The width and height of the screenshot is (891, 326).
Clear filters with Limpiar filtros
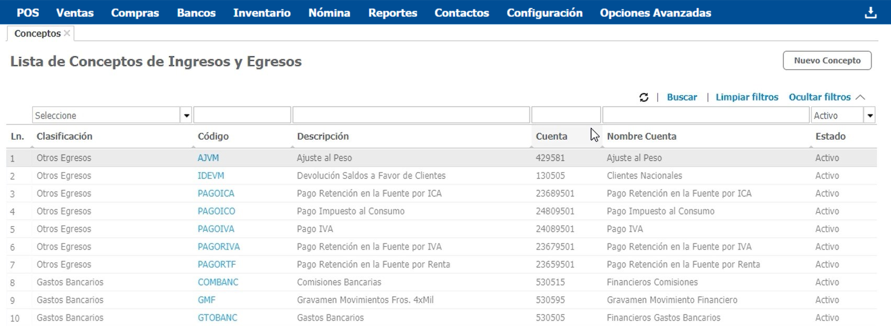[x=747, y=97]
